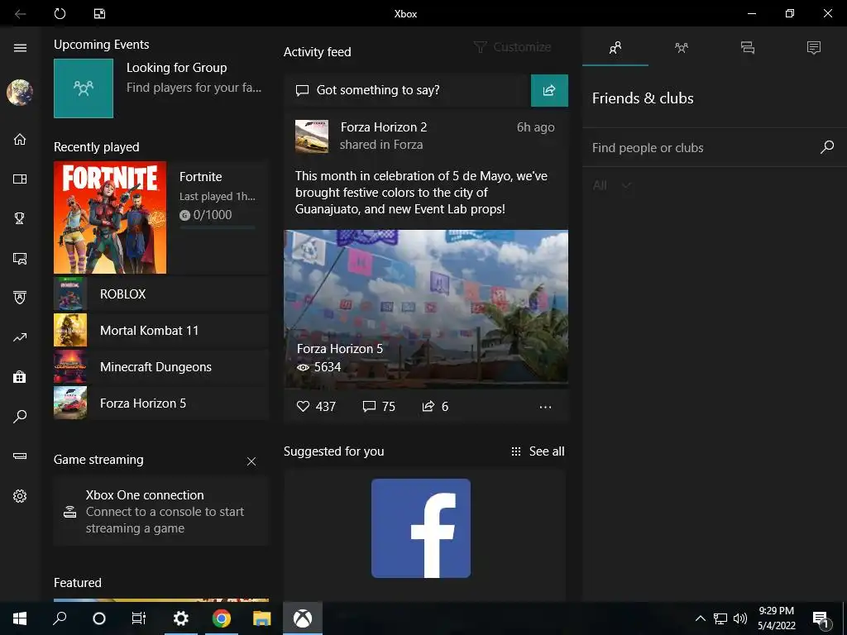This screenshot has width=847, height=635.
Task: Open the Settings gear in Xbox sidebar
Action: 20,496
